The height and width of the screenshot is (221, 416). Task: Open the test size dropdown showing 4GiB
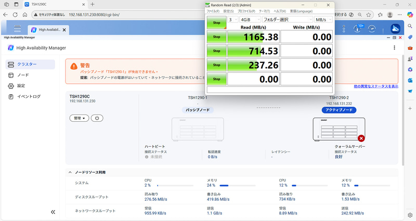(x=250, y=20)
